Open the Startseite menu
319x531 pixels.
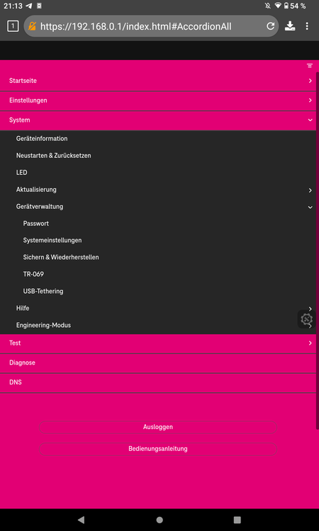point(158,81)
